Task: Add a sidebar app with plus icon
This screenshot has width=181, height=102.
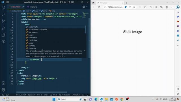Action: click(178, 45)
